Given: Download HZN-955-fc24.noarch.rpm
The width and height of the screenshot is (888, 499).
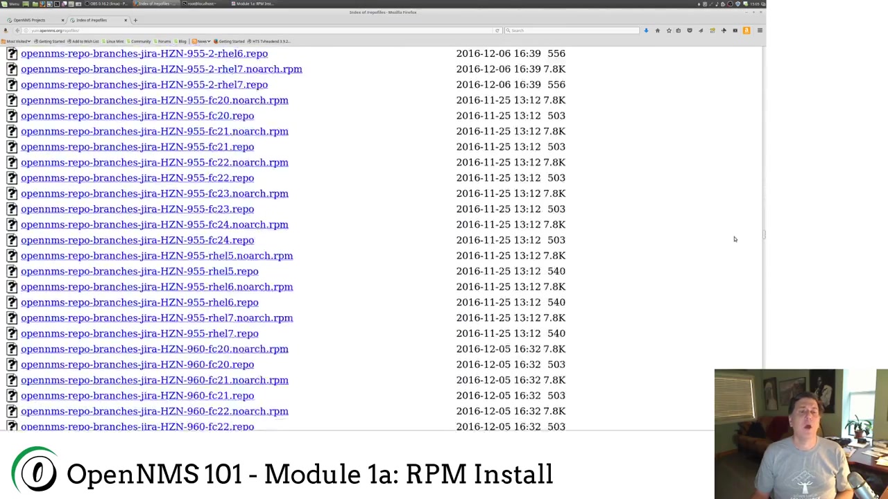Looking at the screenshot, I should point(154,225).
